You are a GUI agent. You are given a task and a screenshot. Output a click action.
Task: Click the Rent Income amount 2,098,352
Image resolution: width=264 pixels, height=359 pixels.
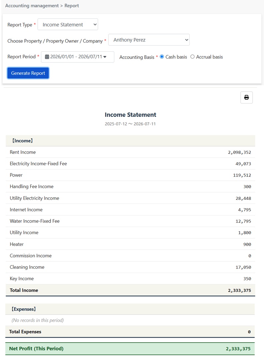coord(239,153)
